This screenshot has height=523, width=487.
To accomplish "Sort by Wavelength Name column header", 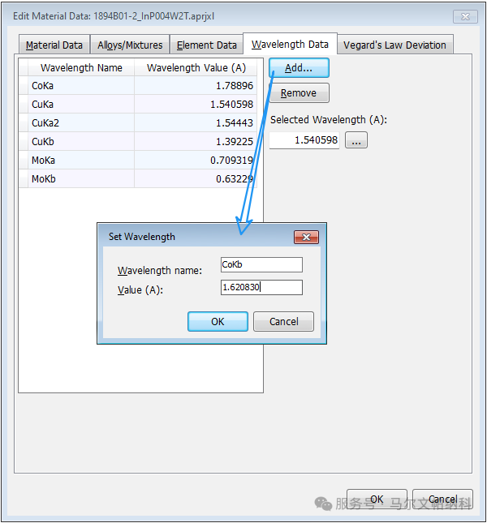I will tap(81, 68).
